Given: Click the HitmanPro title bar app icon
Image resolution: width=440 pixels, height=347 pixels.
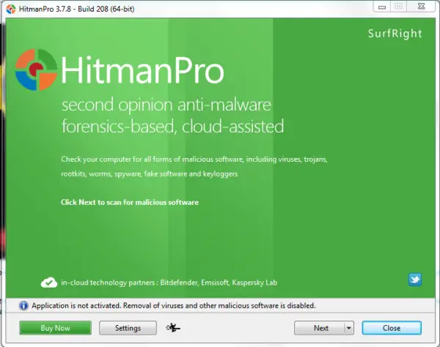Looking at the screenshot, I should tap(11, 9).
